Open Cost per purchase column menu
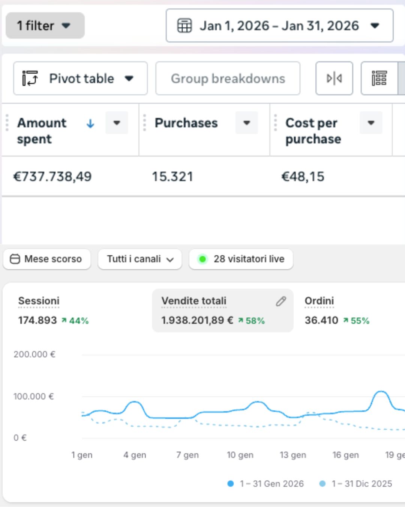Viewport: 405px width, 507px height. tap(370, 123)
